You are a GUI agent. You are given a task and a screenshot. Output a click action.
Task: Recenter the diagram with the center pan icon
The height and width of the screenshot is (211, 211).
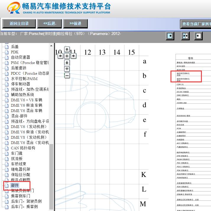pos(67,56)
